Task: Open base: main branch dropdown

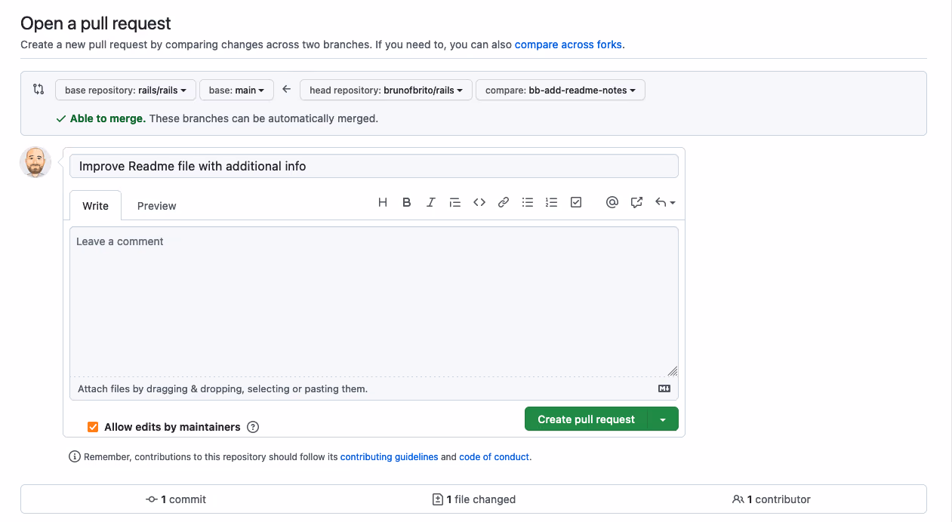Action: pyautogui.click(x=236, y=90)
